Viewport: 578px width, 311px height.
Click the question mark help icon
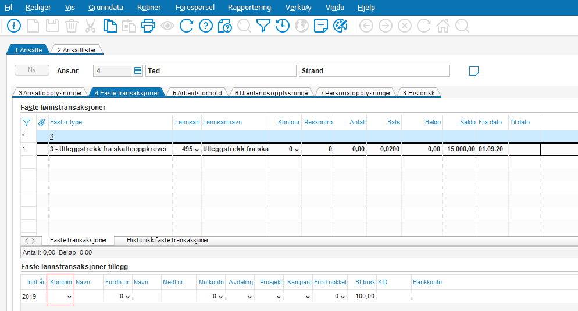pyautogui.click(x=206, y=26)
